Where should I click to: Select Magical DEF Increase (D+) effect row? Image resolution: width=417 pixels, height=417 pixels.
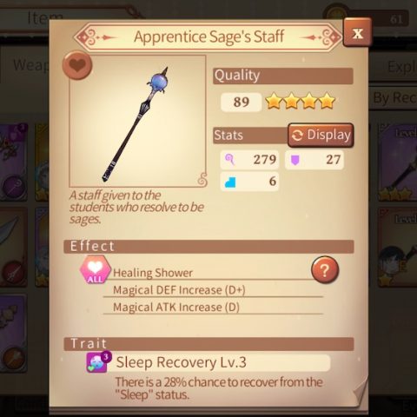(213, 290)
